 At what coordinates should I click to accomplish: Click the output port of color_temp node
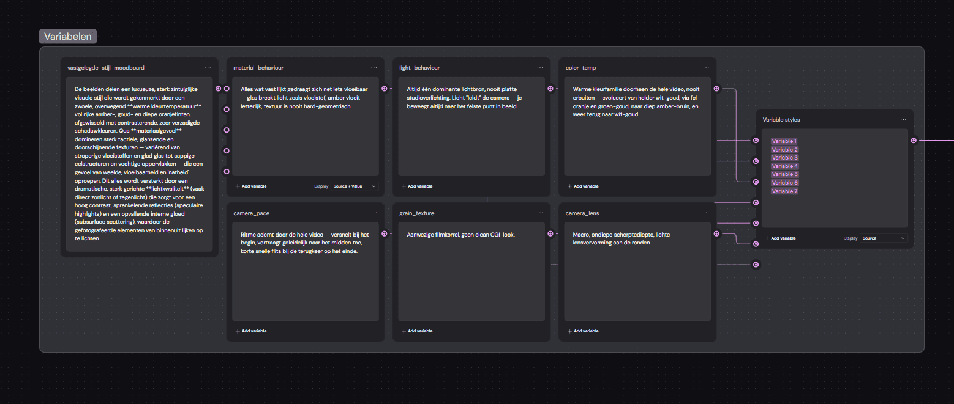(x=716, y=89)
